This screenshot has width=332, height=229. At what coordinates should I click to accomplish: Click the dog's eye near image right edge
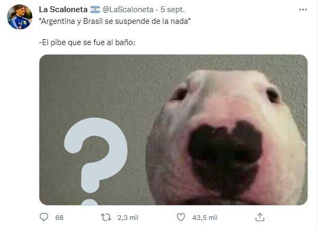(x=273, y=95)
